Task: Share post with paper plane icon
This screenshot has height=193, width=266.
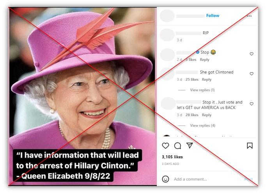Action: tap(190, 145)
